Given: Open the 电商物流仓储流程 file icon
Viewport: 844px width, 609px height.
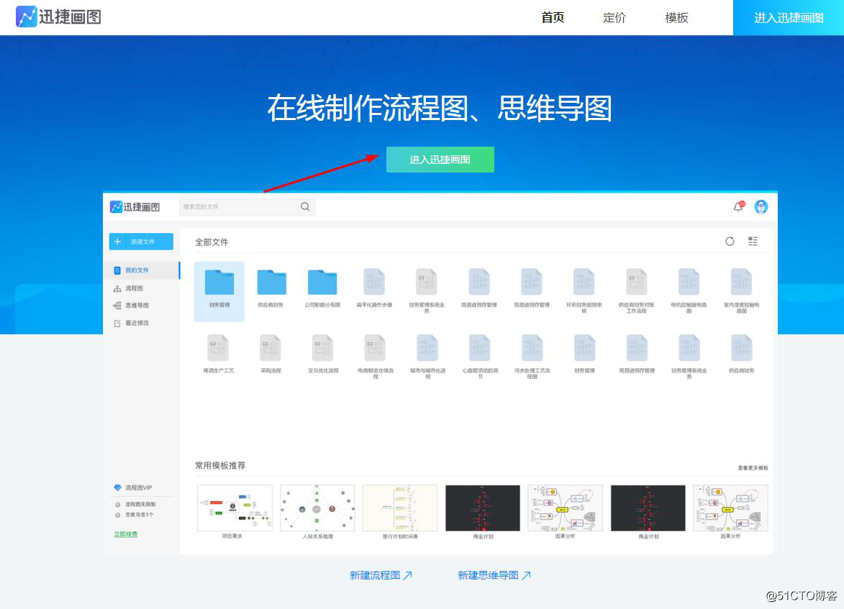Looking at the screenshot, I should tap(375, 348).
